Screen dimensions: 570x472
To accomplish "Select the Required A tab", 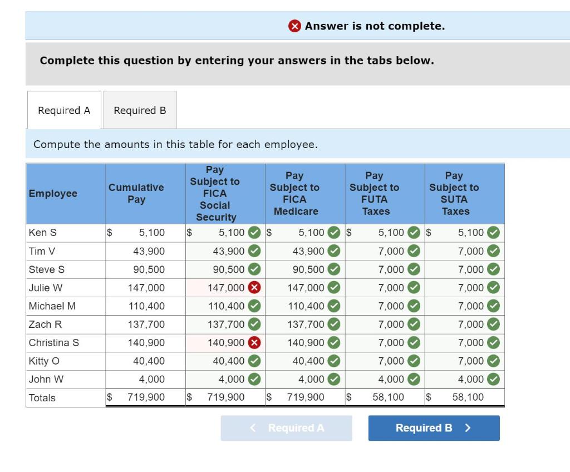I will tap(63, 110).
